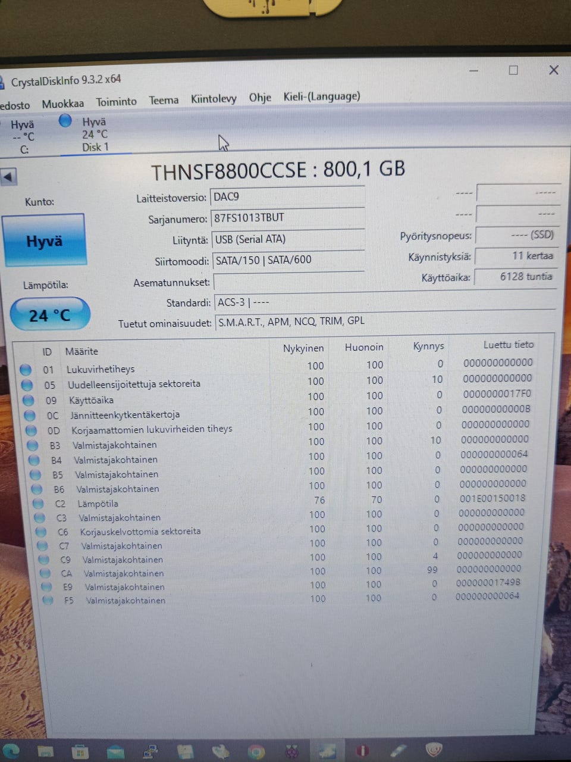Click the large Hyvä health status button
The image size is (571, 762).
(45, 241)
